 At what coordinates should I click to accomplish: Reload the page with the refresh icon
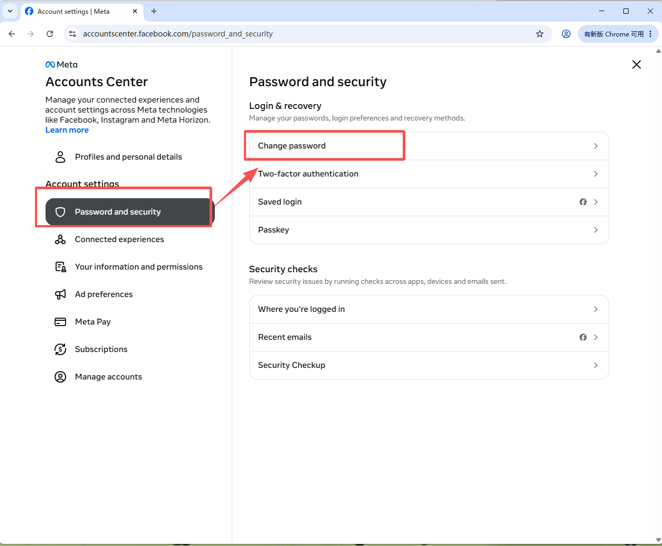tap(50, 34)
